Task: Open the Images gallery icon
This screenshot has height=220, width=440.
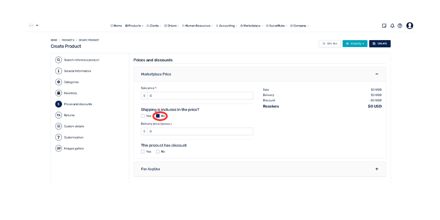Action: click(x=59, y=148)
